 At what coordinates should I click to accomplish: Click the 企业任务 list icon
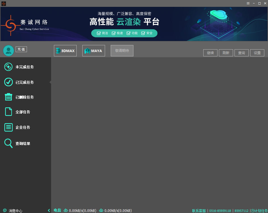coord(9,127)
